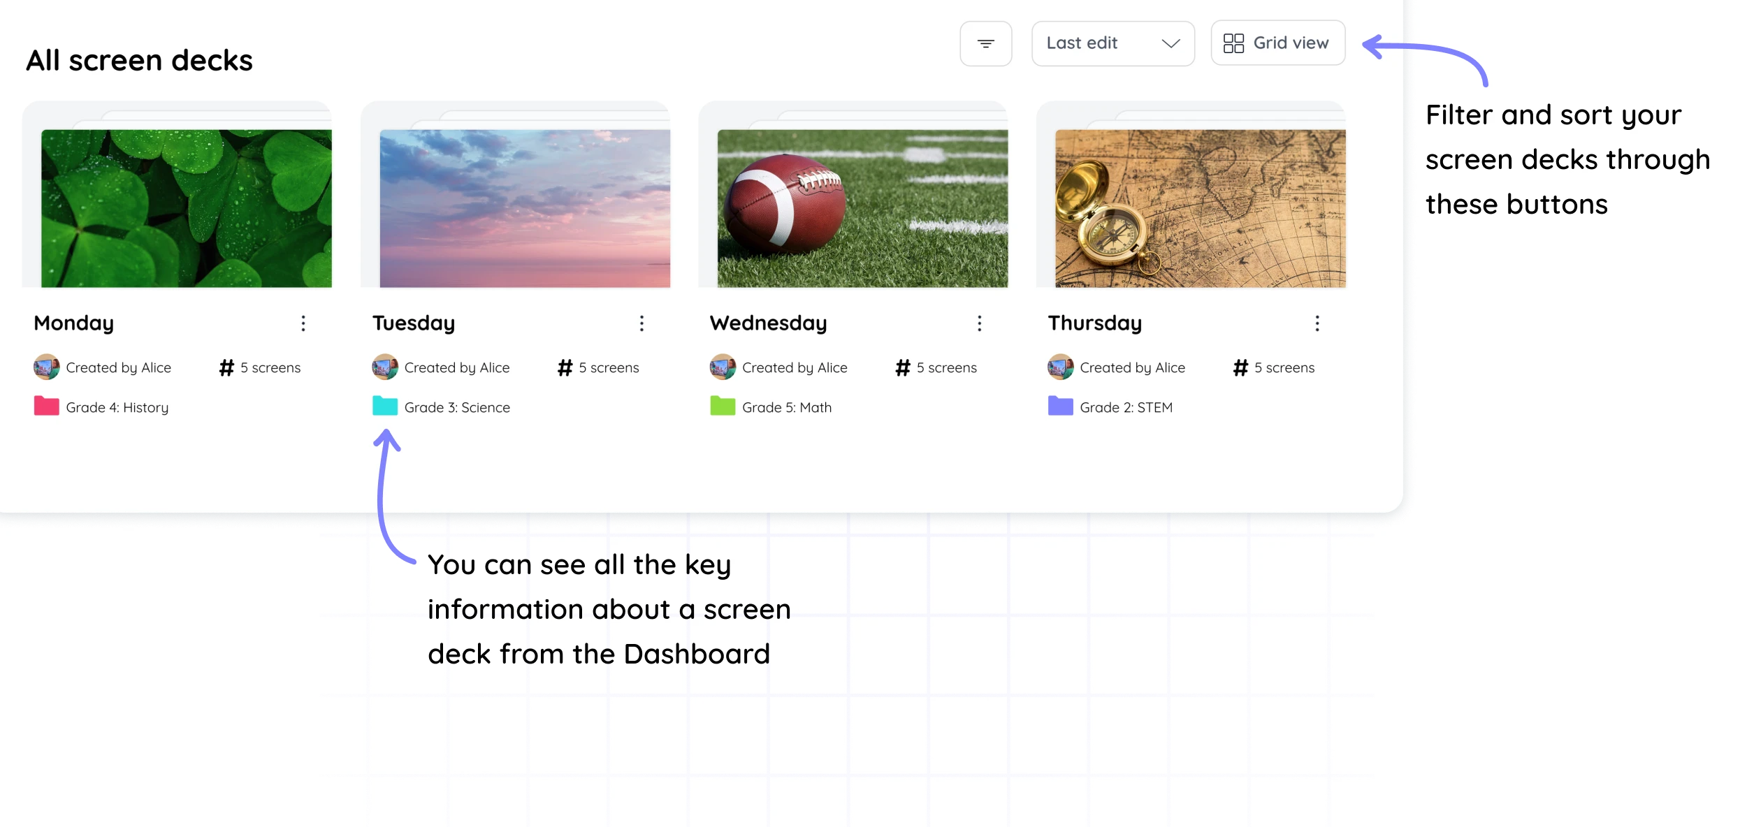Expand the options menu on the Monday deck
The image size is (1747, 827).
(x=303, y=323)
